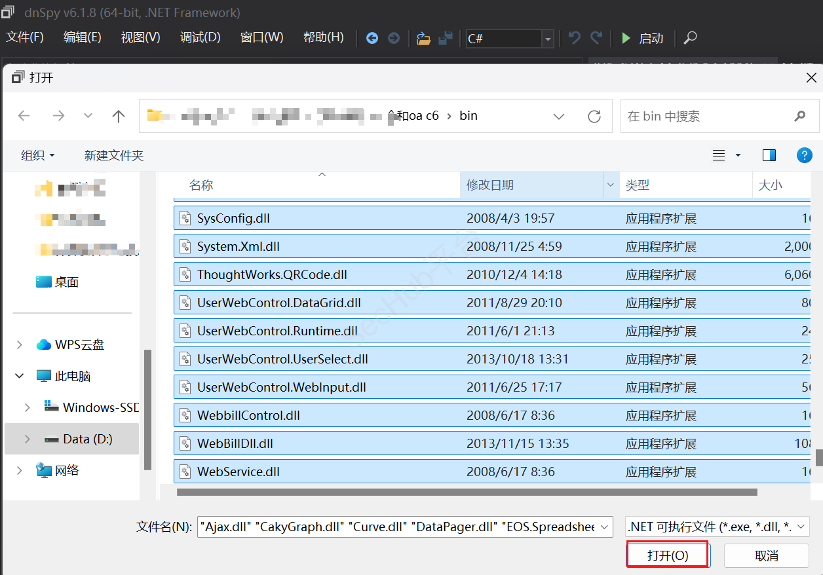Image resolution: width=823 pixels, height=575 pixels.
Task: Click the 打开(O) button
Action: (668, 555)
